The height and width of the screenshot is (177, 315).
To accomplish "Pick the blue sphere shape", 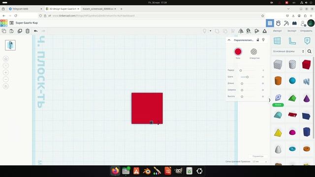I will coord(292,81).
